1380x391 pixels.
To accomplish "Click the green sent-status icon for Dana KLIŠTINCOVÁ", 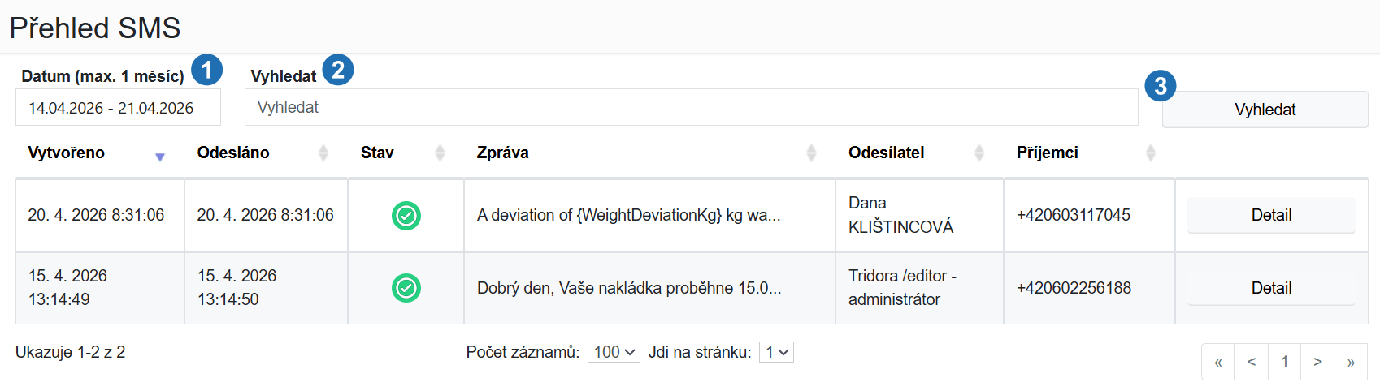I will 406,216.
